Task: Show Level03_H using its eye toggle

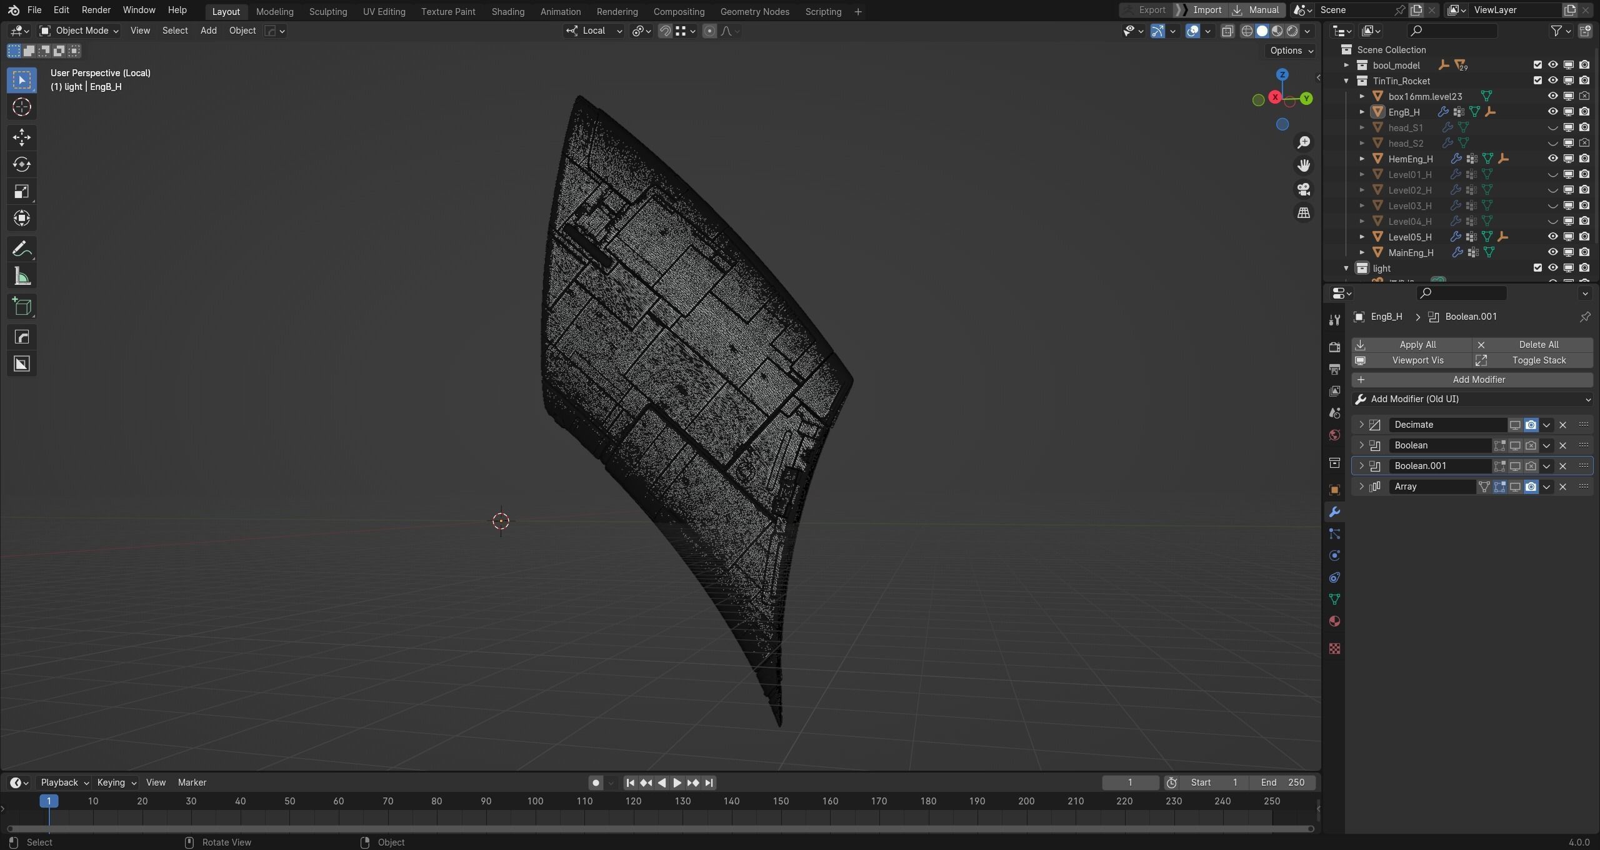Action: pos(1552,205)
